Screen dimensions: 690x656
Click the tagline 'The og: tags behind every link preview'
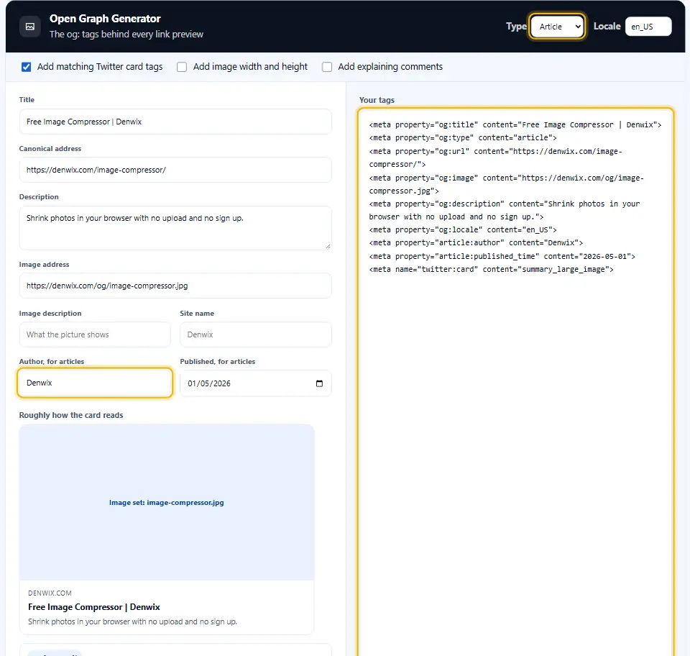click(x=126, y=35)
